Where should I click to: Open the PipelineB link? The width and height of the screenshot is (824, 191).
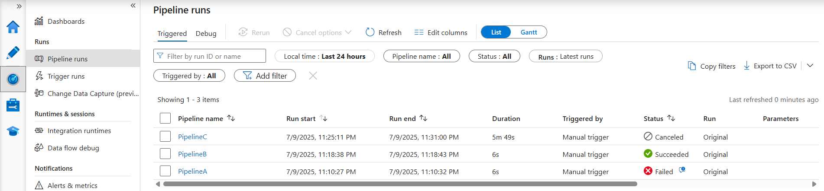coord(192,154)
